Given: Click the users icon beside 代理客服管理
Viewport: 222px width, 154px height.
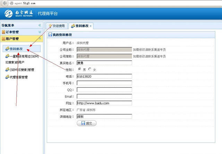Looking at the screenshot, I should (x=7, y=77).
